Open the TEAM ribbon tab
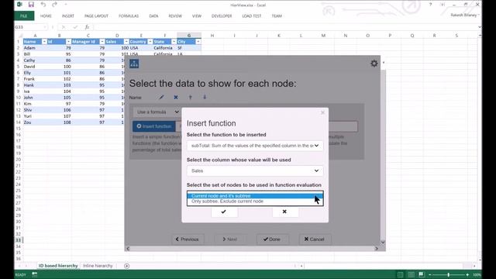 [277, 15]
